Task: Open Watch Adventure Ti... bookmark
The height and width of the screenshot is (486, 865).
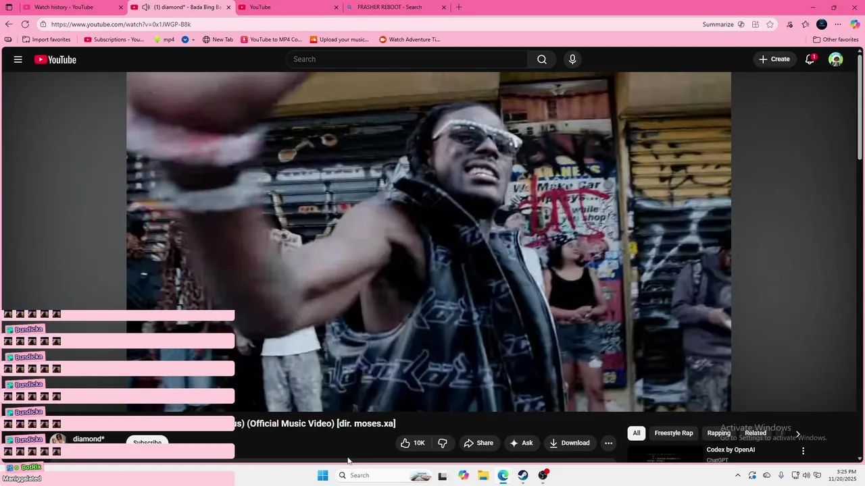Action: (x=410, y=39)
